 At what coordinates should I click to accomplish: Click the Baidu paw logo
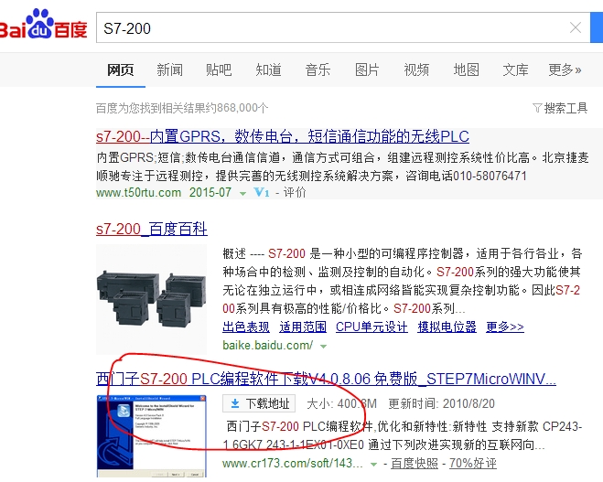click(39, 24)
